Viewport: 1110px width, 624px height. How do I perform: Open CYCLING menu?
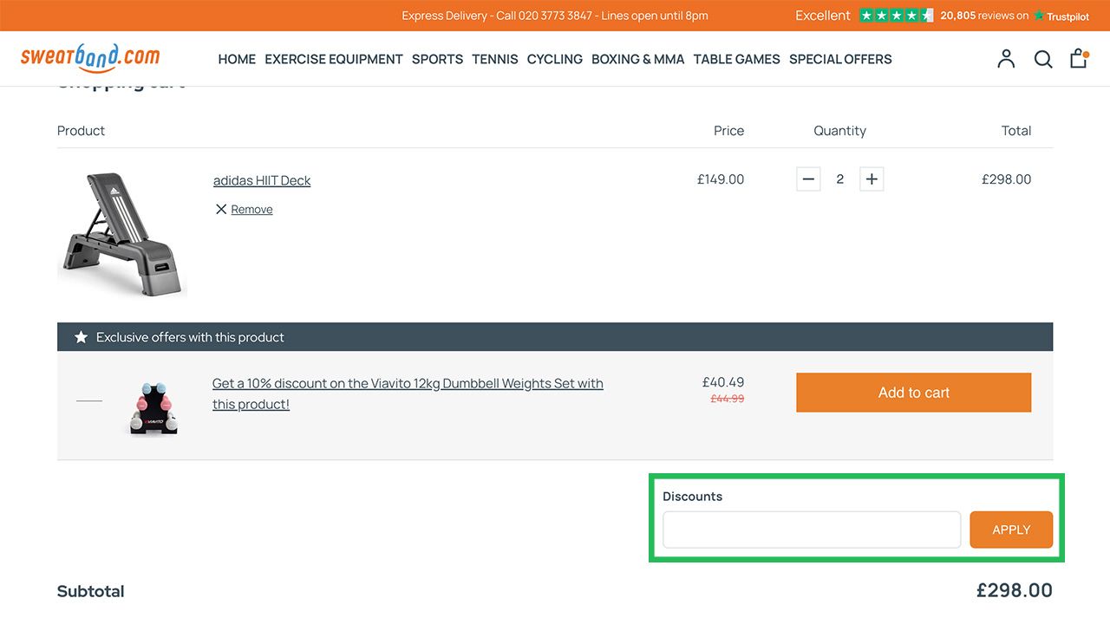coord(555,59)
